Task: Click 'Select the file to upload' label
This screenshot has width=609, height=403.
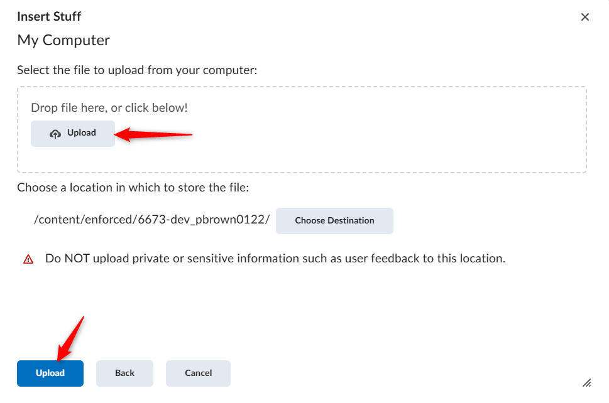Action: (x=137, y=70)
